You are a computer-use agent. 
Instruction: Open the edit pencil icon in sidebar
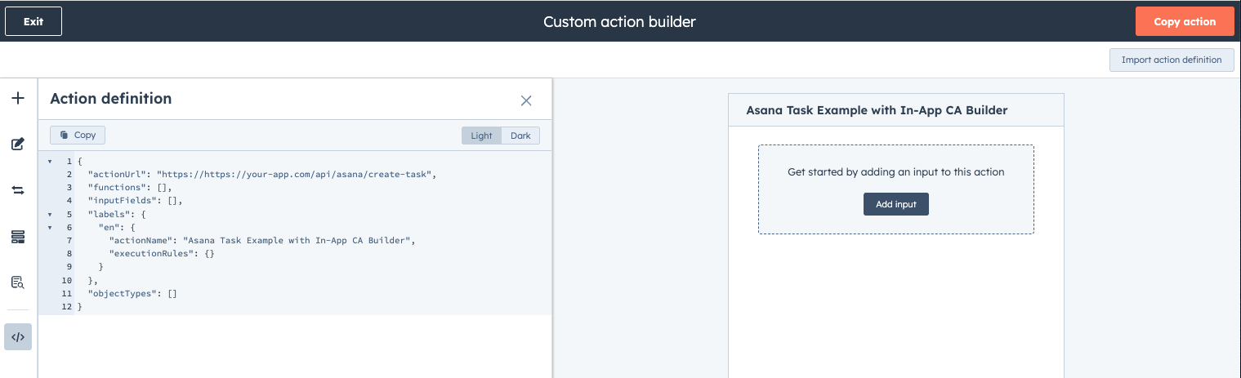tap(18, 145)
